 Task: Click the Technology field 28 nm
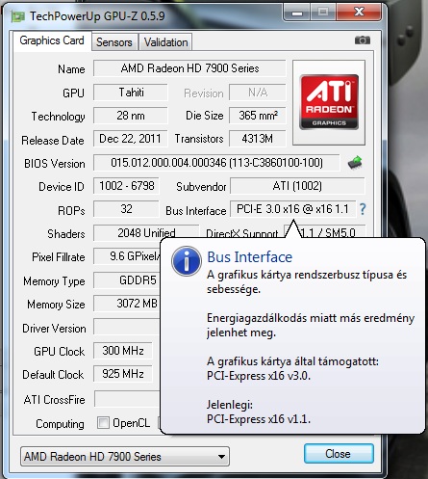pyautogui.click(x=131, y=116)
